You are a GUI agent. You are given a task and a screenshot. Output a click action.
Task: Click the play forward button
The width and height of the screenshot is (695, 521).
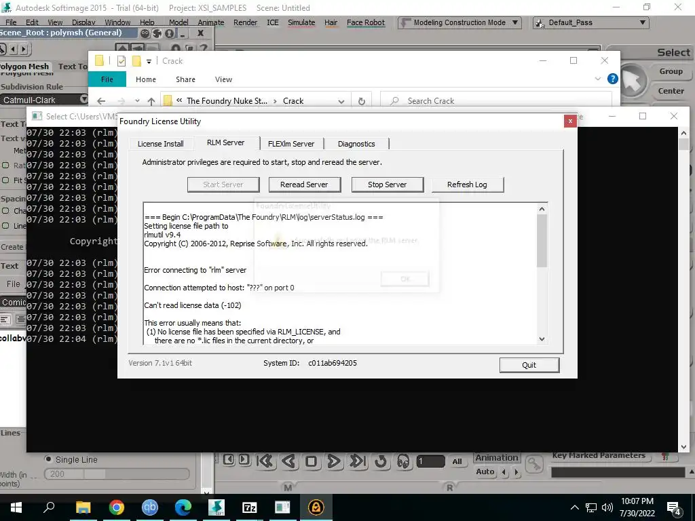click(334, 461)
